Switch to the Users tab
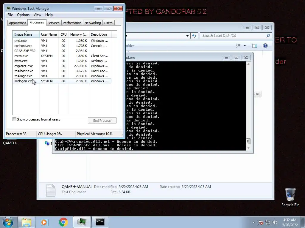Image resolution: width=305 pixels, height=228 pixels. click(108, 23)
